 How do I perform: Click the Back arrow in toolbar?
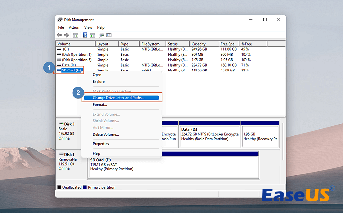click(x=60, y=35)
